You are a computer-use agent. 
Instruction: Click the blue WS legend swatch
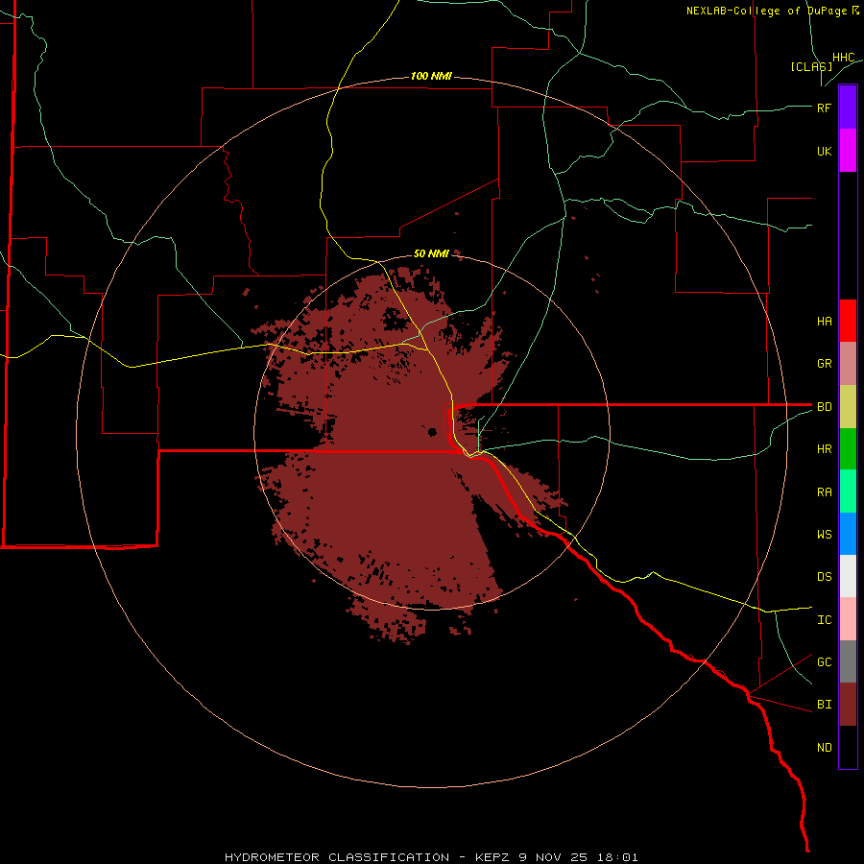click(x=848, y=534)
